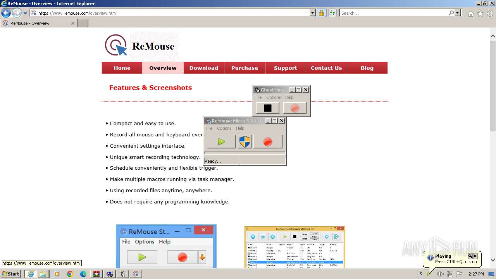496x279 pixels.
Task: Click the Internet Explorer taskbar icon
Action: [30, 274]
